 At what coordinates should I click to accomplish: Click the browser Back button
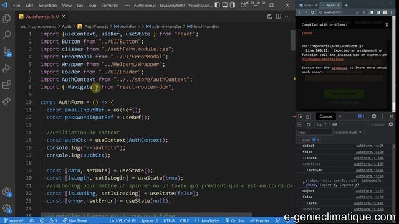click(300, 12)
